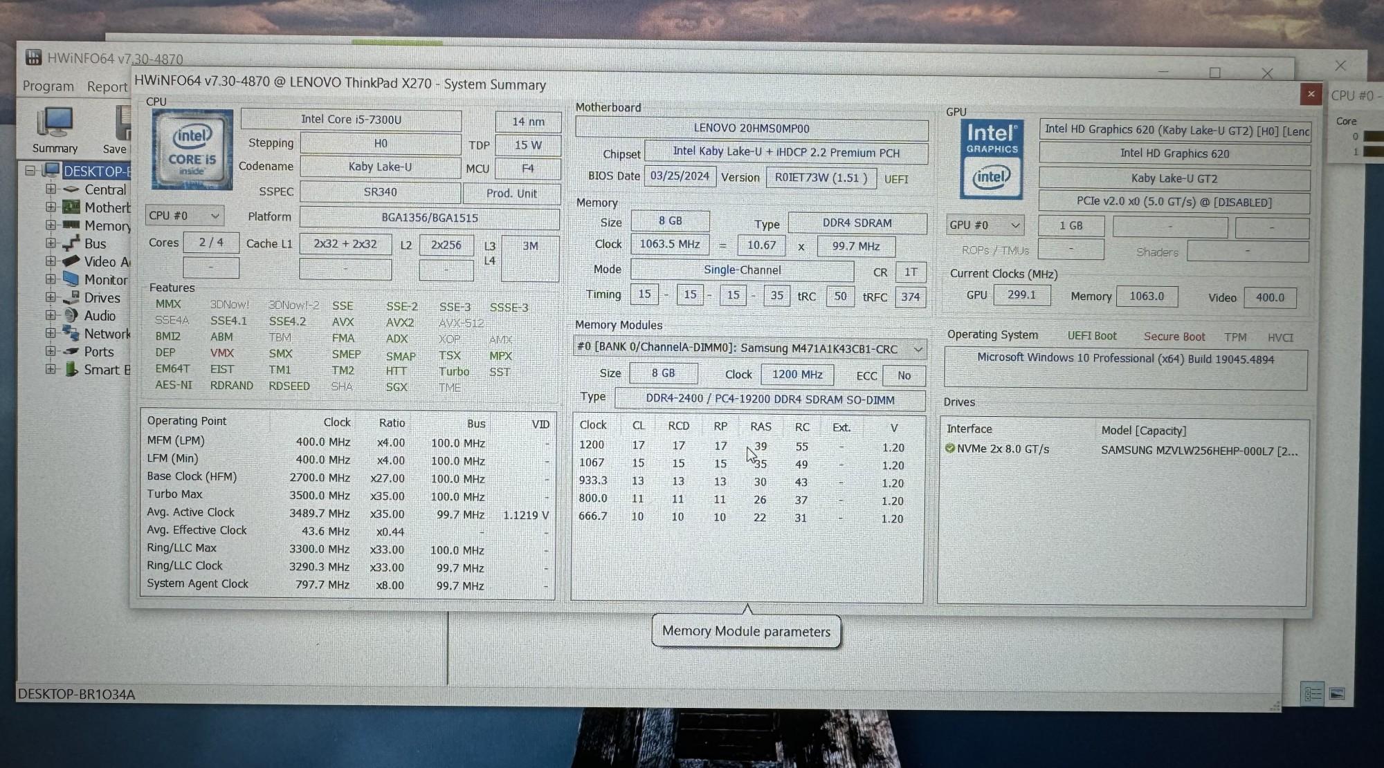Click the window icon in status bar

pyautogui.click(x=1337, y=694)
